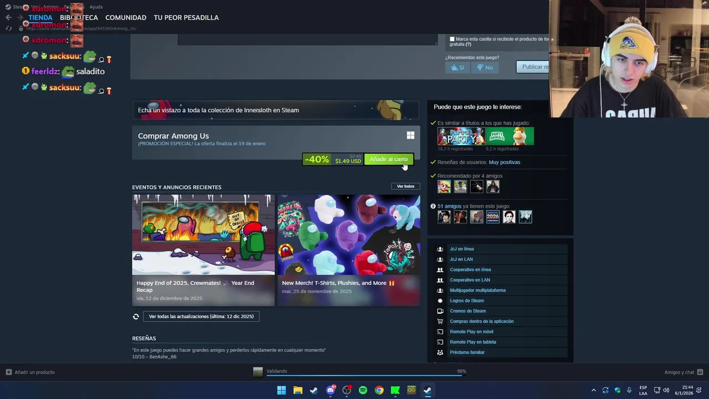
Task: Click the Cromos de Steam card icon
Action: coord(440,311)
